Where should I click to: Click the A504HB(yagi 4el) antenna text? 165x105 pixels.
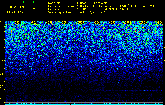pyautogui.click(x=93, y=12)
